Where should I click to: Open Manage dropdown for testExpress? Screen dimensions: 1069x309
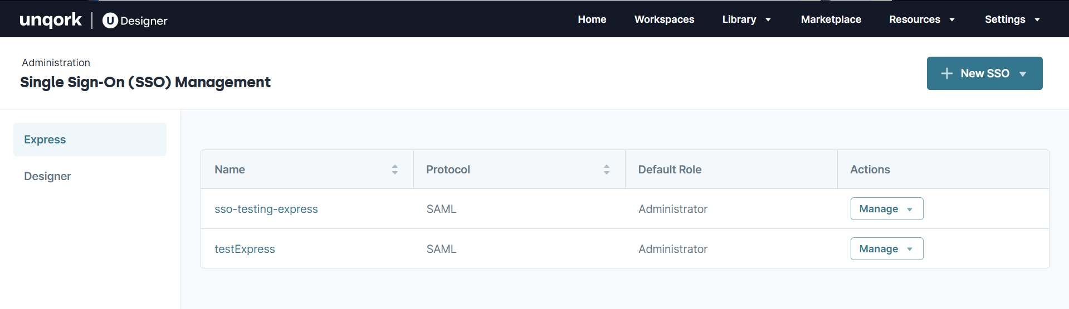pyautogui.click(x=886, y=249)
